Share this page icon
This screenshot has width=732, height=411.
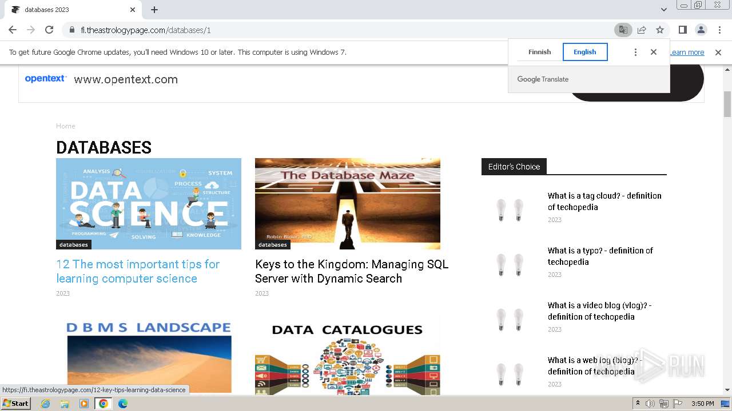(642, 30)
